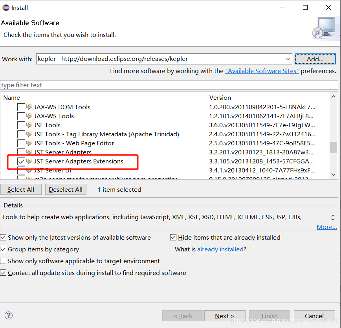The width and height of the screenshot is (341, 328).
Task: Click the Details pane up stepper arrow
Action: point(333,215)
